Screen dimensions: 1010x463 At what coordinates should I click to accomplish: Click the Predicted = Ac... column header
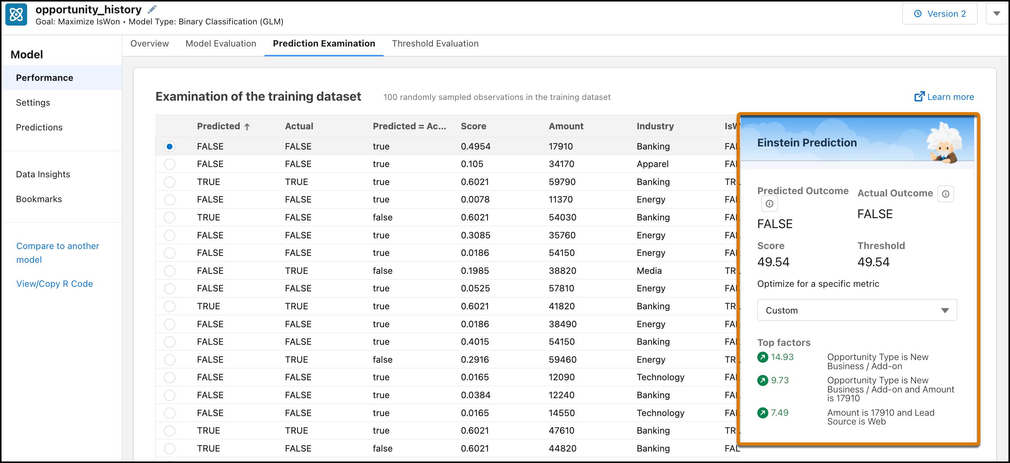409,126
